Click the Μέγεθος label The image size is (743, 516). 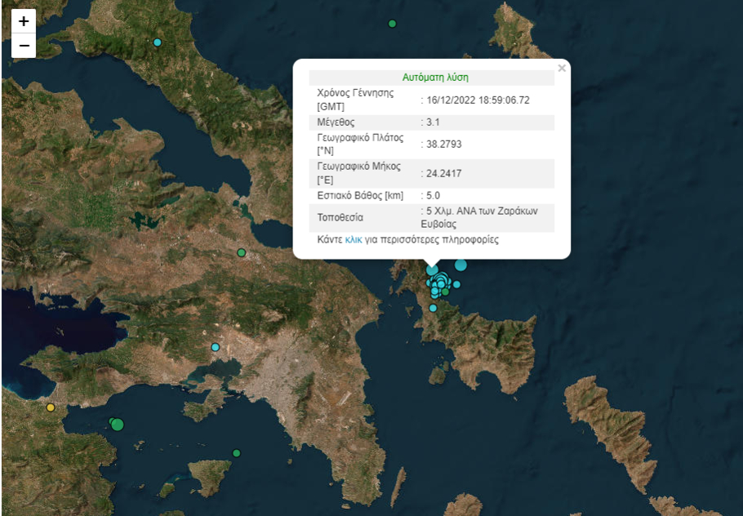pyautogui.click(x=336, y=122)
